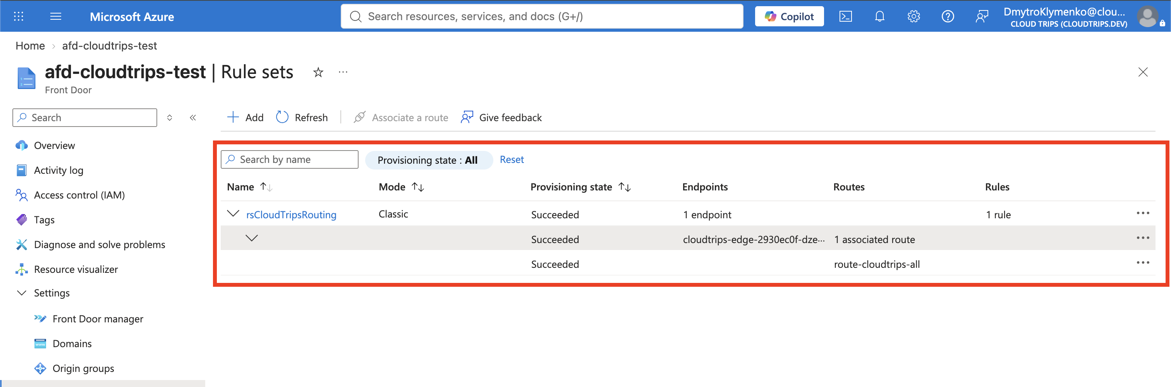
Task: Open Activity log in sidebar
Action: (x=58, y=170)
